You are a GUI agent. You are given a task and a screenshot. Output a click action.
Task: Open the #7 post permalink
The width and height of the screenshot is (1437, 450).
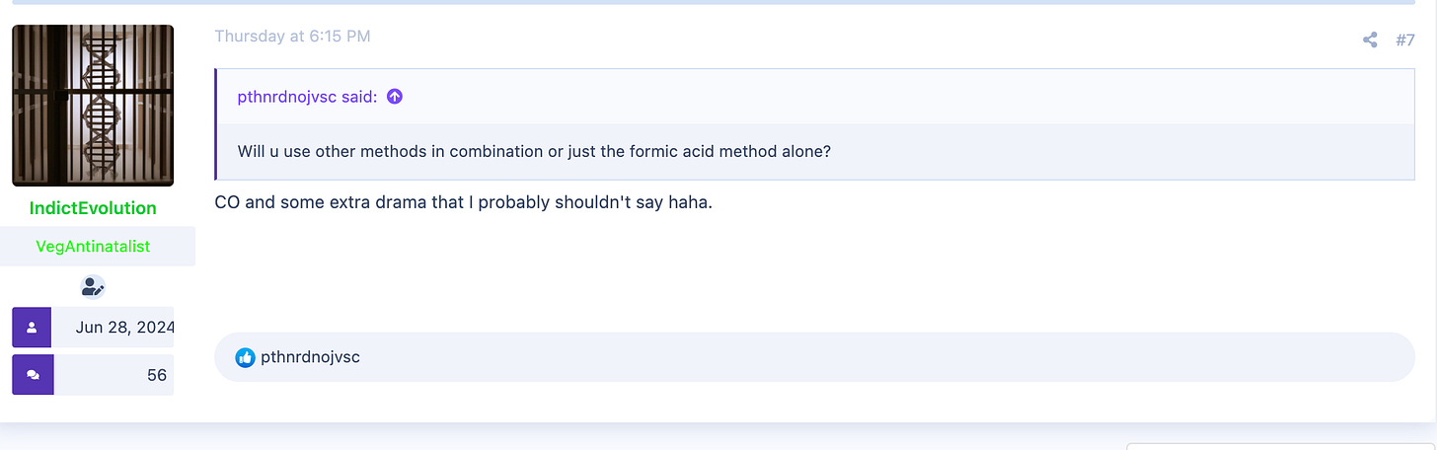1405,40
